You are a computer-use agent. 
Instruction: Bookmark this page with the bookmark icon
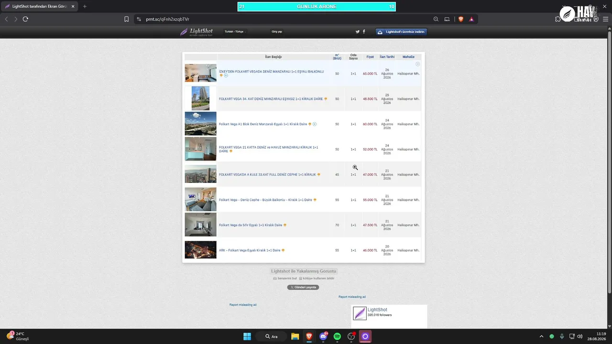tap(126, 19)
